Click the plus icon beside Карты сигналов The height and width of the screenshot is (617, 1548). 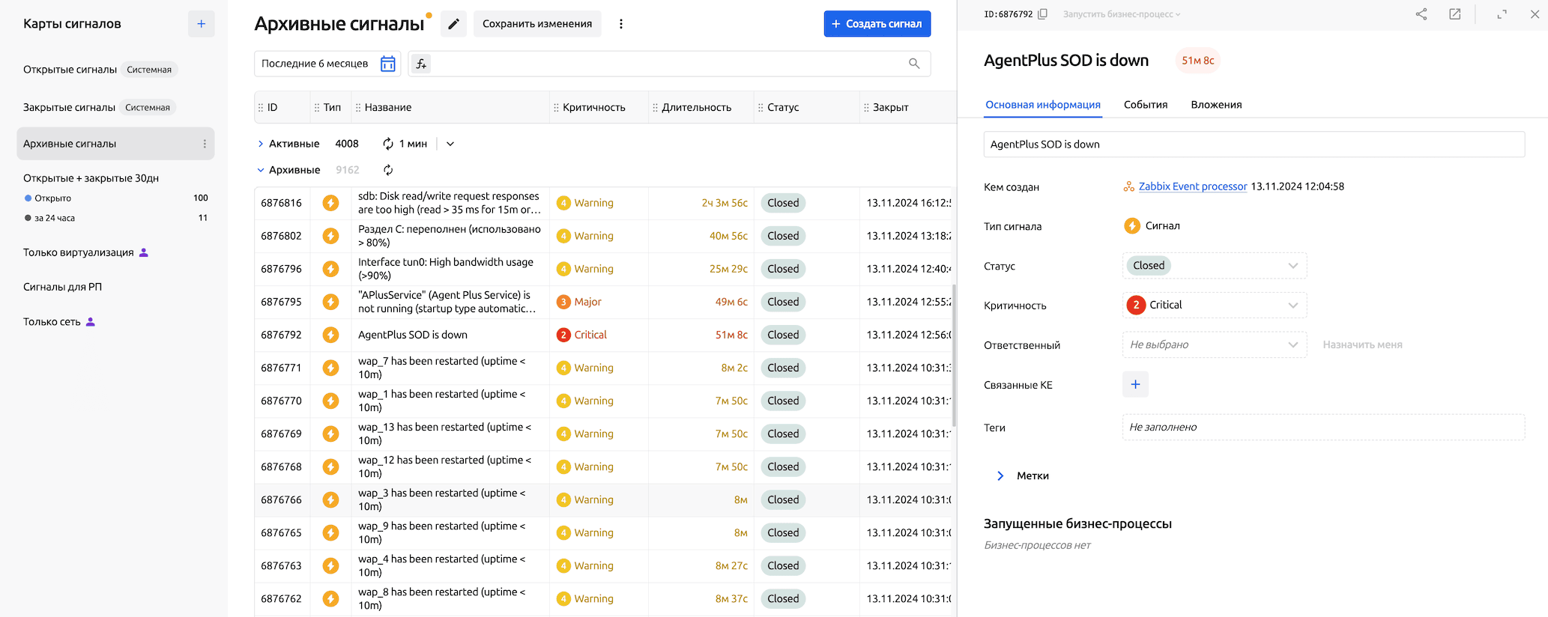click(201, 24)
